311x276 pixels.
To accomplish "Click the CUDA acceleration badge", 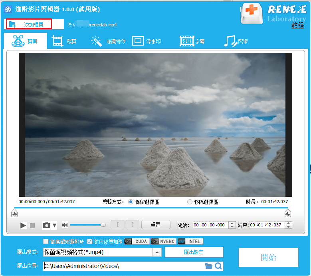I will (x=137, y=241).
